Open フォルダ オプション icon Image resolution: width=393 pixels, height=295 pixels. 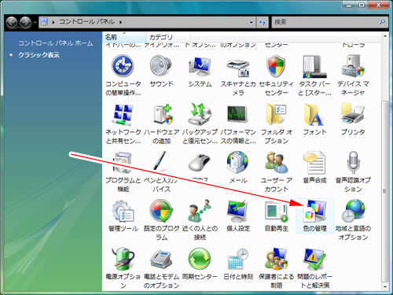(x=276, y=114)
